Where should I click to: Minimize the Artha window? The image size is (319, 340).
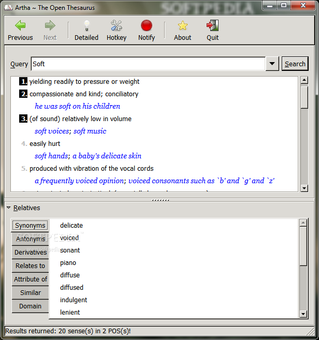(270, 5)
